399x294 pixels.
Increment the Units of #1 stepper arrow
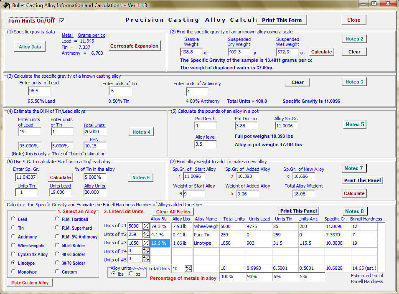(x=144, y=224)
